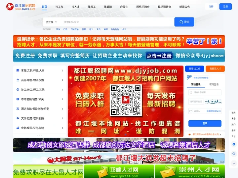238x178 pixels.
Task: Expand the 商店/零售/物流/贸易 category arrow
Action: pos(62,80)
